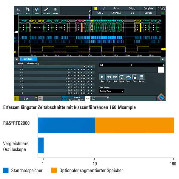Select the C1 channel marker on the waveform
Image resolution: width=179 pixels, height=179 pixels.
16,52
